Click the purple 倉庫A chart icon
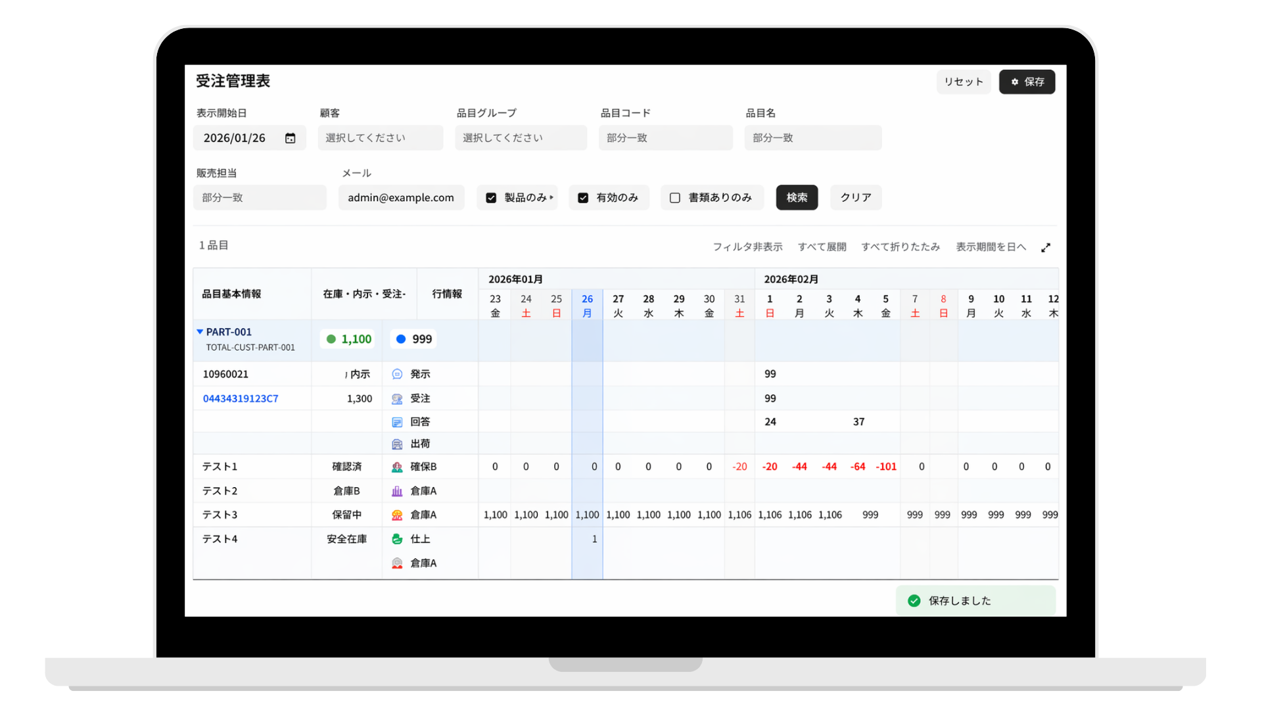 click(x=397, y=491)
